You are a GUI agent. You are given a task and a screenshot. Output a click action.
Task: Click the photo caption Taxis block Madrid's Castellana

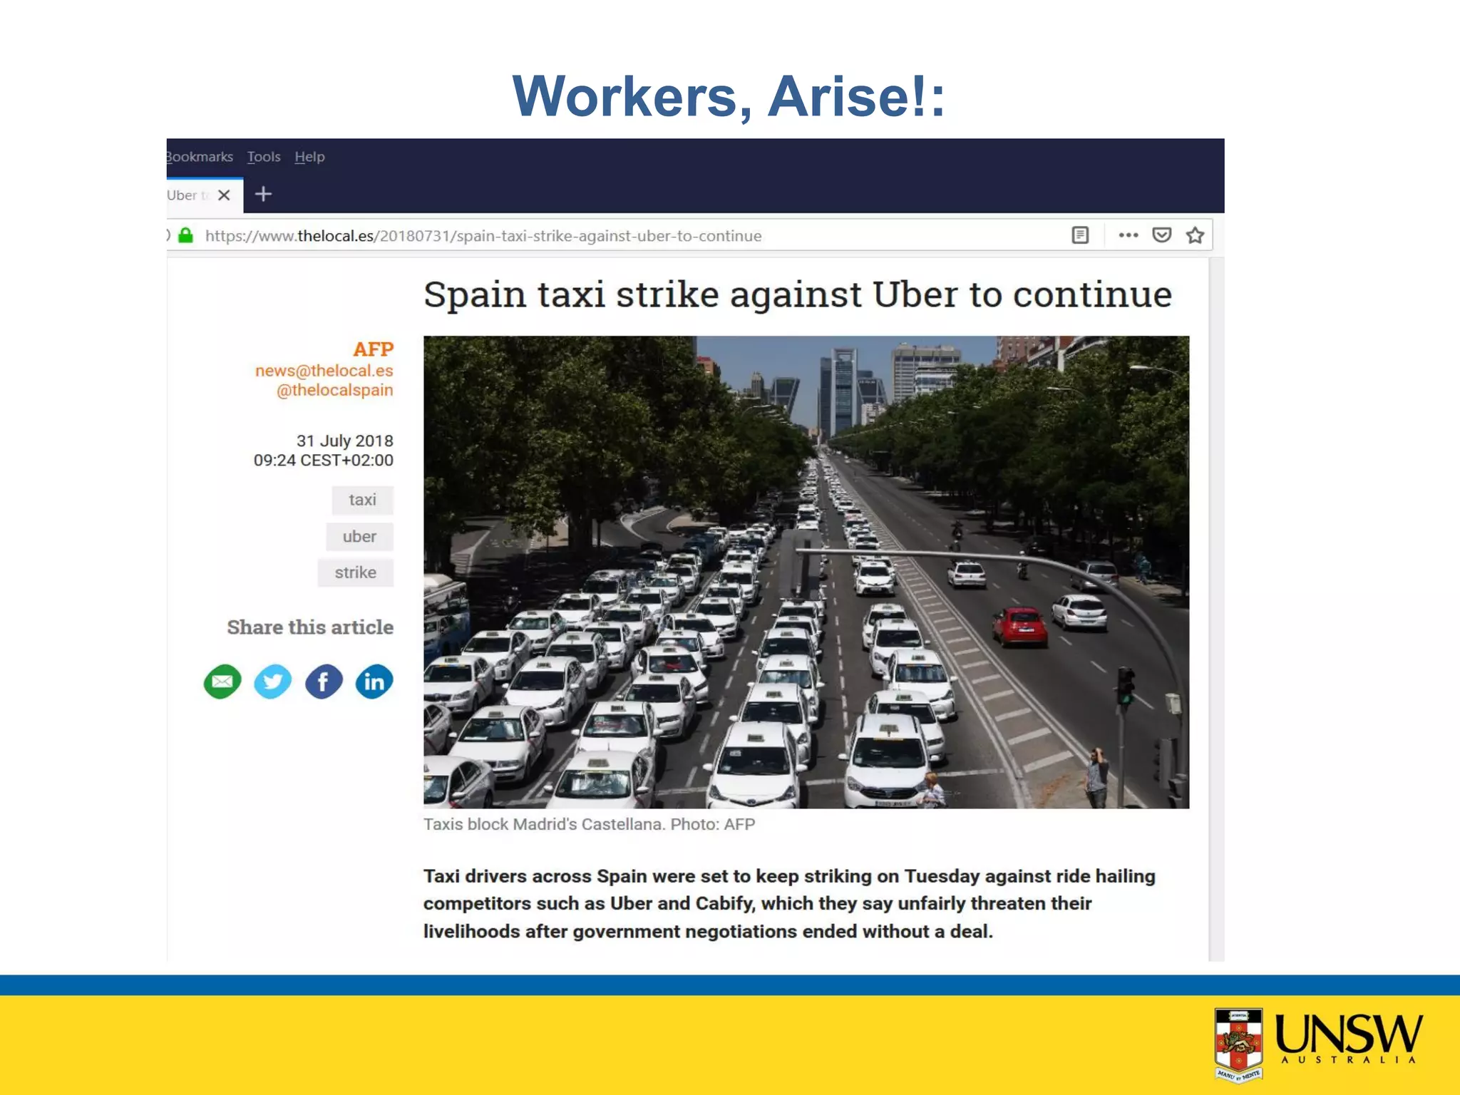click(589, 824)
